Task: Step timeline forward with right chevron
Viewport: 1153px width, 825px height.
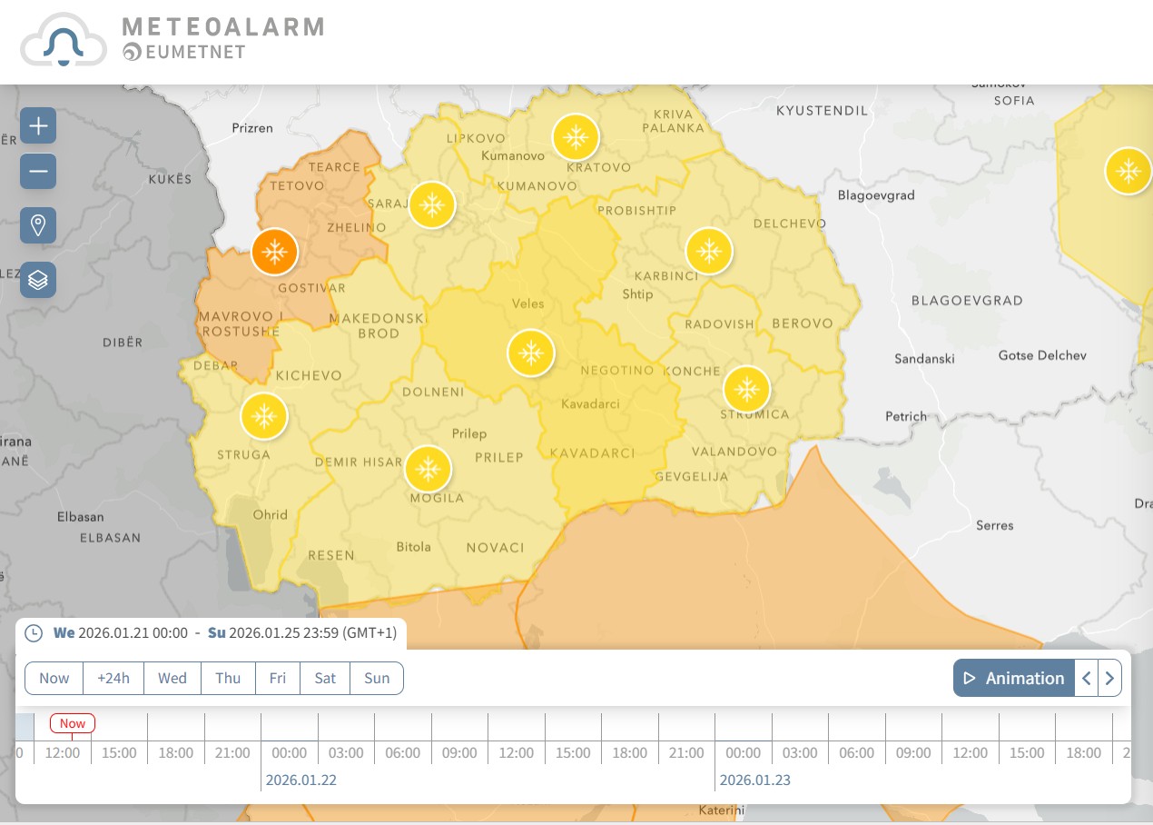Action: pyautogui.click(x=1109, y=678)
